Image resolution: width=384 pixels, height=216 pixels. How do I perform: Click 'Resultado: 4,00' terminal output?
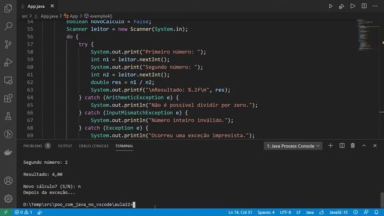[x=43, y=175]
